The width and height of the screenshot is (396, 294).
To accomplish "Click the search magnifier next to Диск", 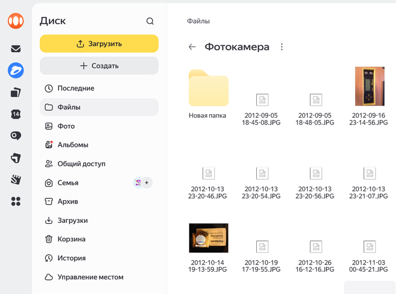I will click(150, 21).
